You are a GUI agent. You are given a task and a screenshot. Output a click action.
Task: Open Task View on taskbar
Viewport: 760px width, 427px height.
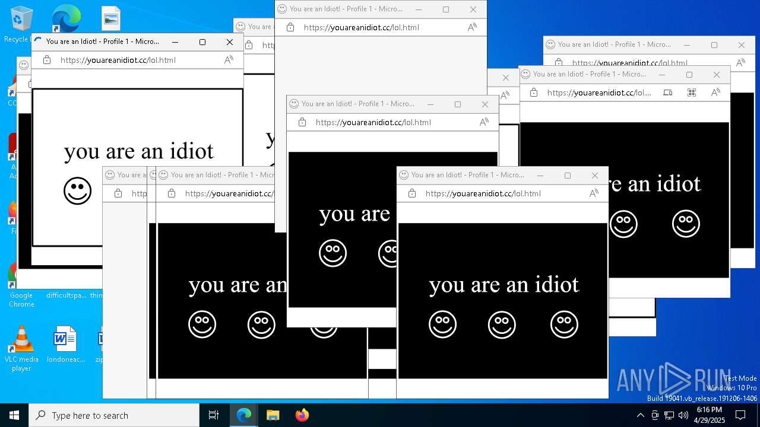pyautogui.click(x=214, y=415)
